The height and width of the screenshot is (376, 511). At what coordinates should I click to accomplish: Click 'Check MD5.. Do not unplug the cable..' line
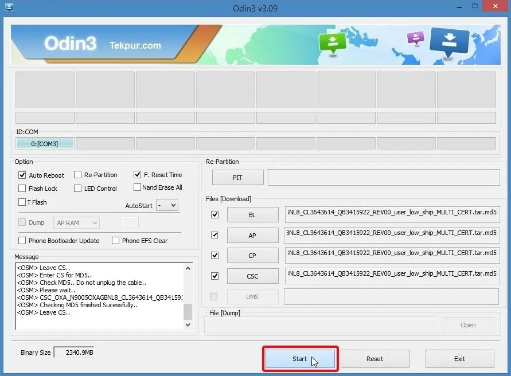pyautogui.click(x=81, y=283)
